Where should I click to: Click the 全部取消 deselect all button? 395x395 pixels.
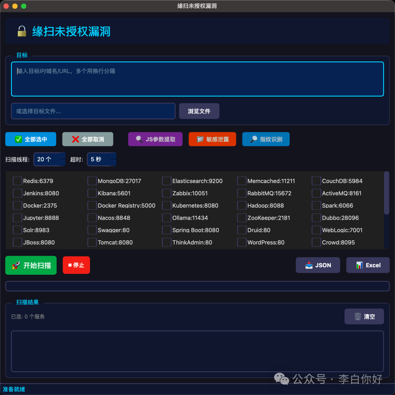(88, 139)
